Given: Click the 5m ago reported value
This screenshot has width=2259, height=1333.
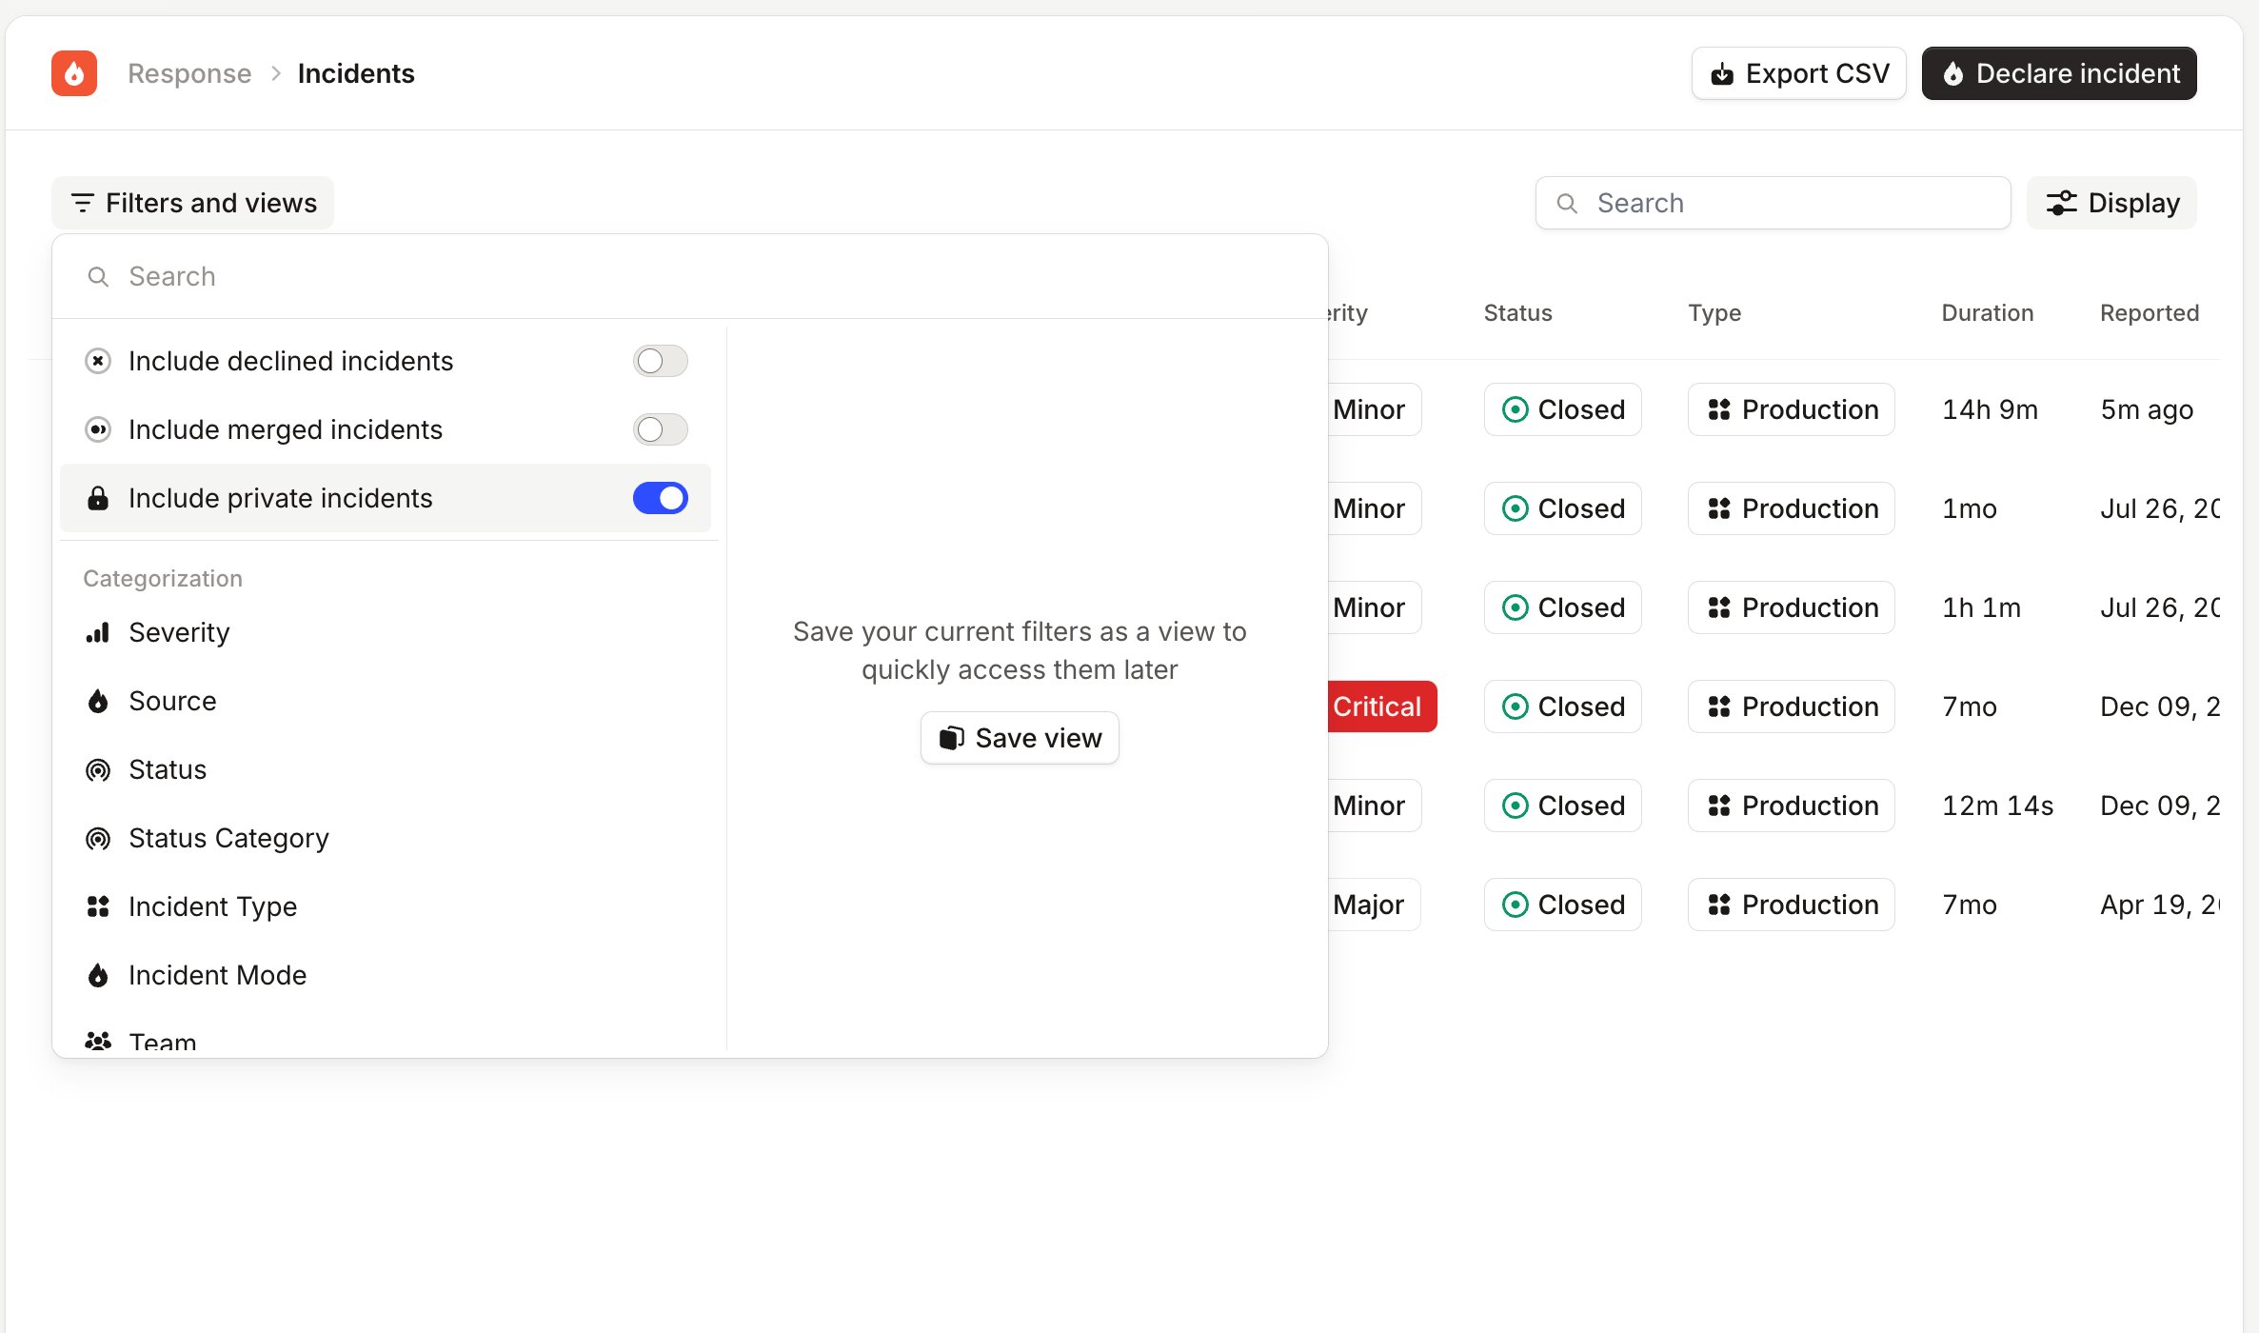Looking at the screenshot, I should pyautogui.click(x=2147, y=409).
